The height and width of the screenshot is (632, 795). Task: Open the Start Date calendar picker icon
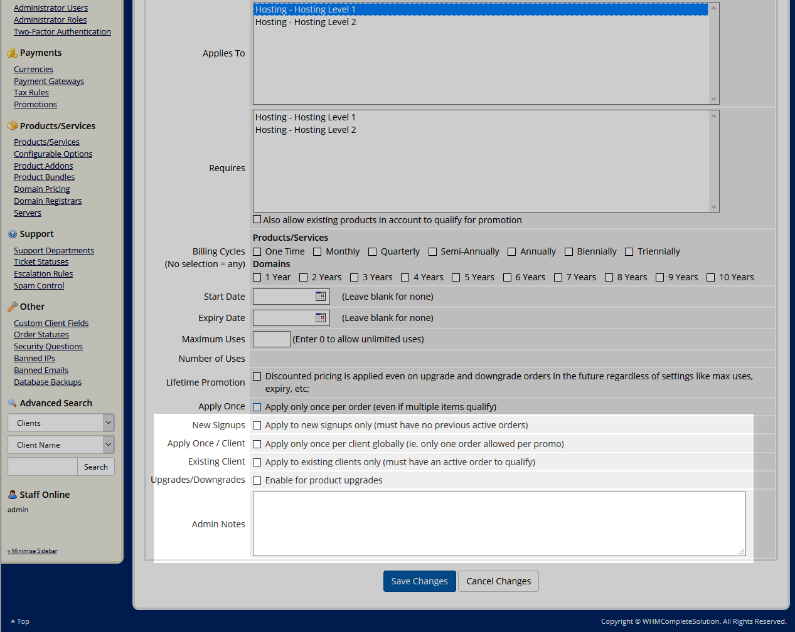pos(321,297)
